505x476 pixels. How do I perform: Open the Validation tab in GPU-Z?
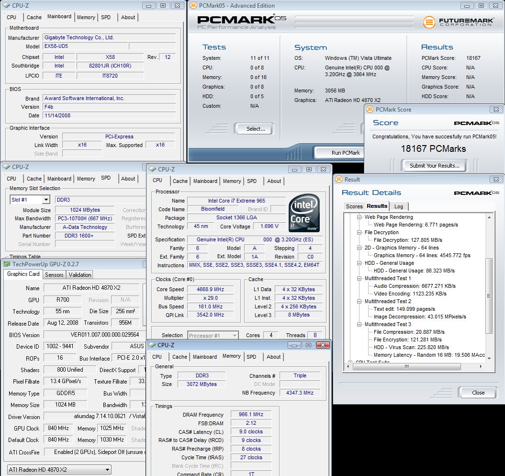[79, 274]
